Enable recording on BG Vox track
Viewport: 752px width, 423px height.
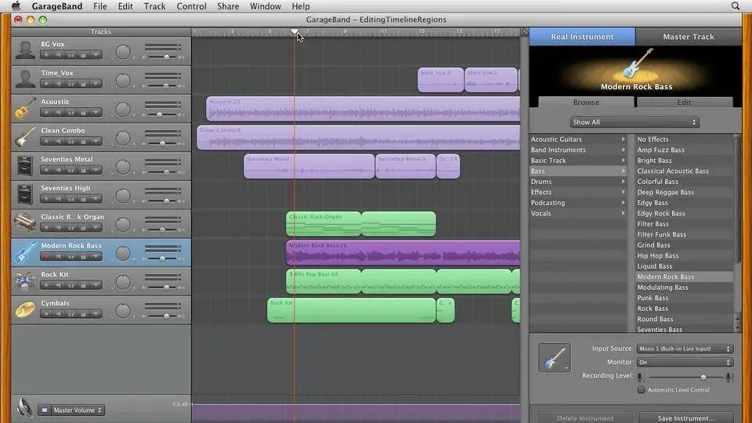point(46,55)
